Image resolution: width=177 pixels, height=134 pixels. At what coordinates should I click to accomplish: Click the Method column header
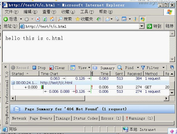point(154,74)
